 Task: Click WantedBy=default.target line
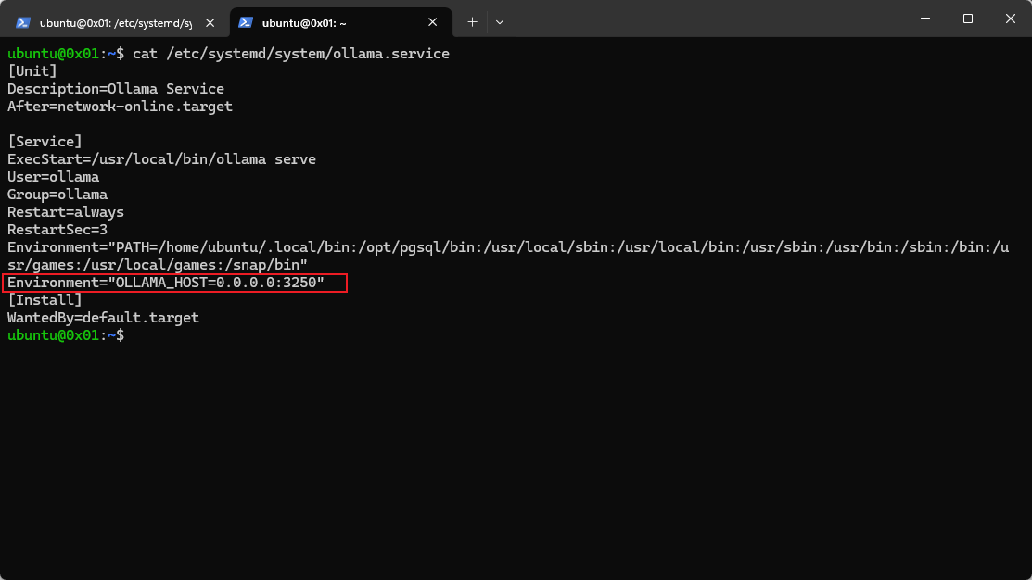click(103, 318)
